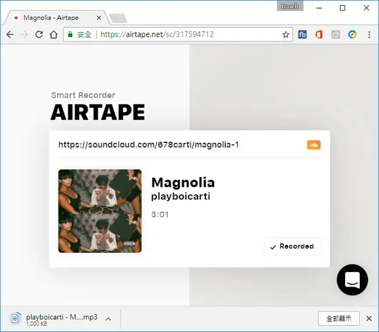The image size is (379, 332).
Task: Reload the Airtape page
Action: [39, 34]
